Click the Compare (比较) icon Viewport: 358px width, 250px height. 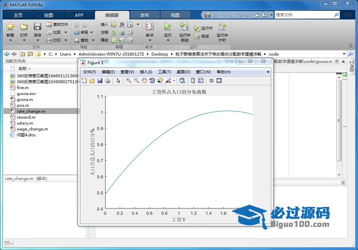point(49,32)
